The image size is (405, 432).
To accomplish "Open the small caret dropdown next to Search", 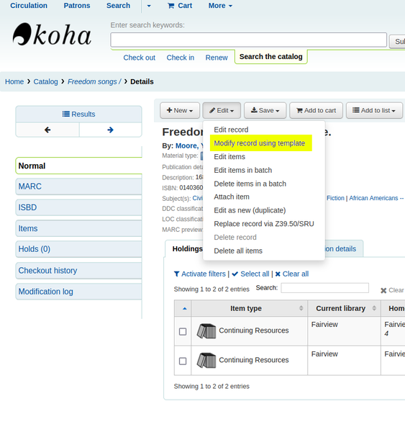I will (149, 6).
